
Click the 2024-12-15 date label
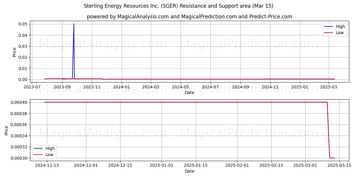click(120, 166)
